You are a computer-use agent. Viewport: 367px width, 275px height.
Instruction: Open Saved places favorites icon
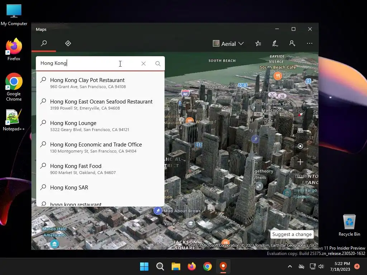(x=258, y=43)
